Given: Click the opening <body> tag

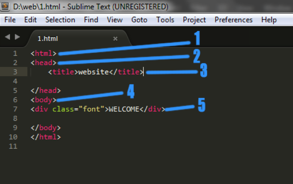Looking at the screenshot, I should [43, 100].
